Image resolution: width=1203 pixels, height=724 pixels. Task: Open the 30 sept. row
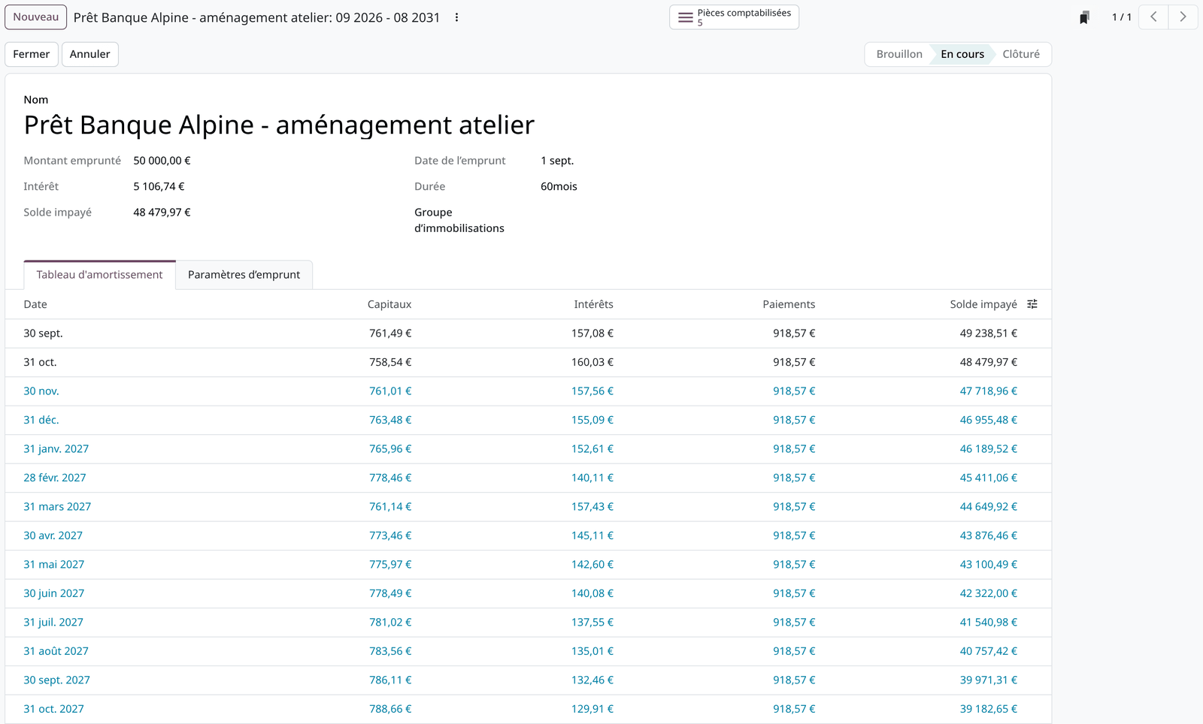click(528, 333)
